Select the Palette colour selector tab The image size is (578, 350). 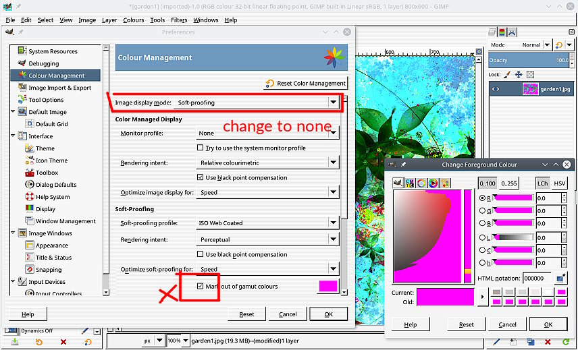coord(445,183)
